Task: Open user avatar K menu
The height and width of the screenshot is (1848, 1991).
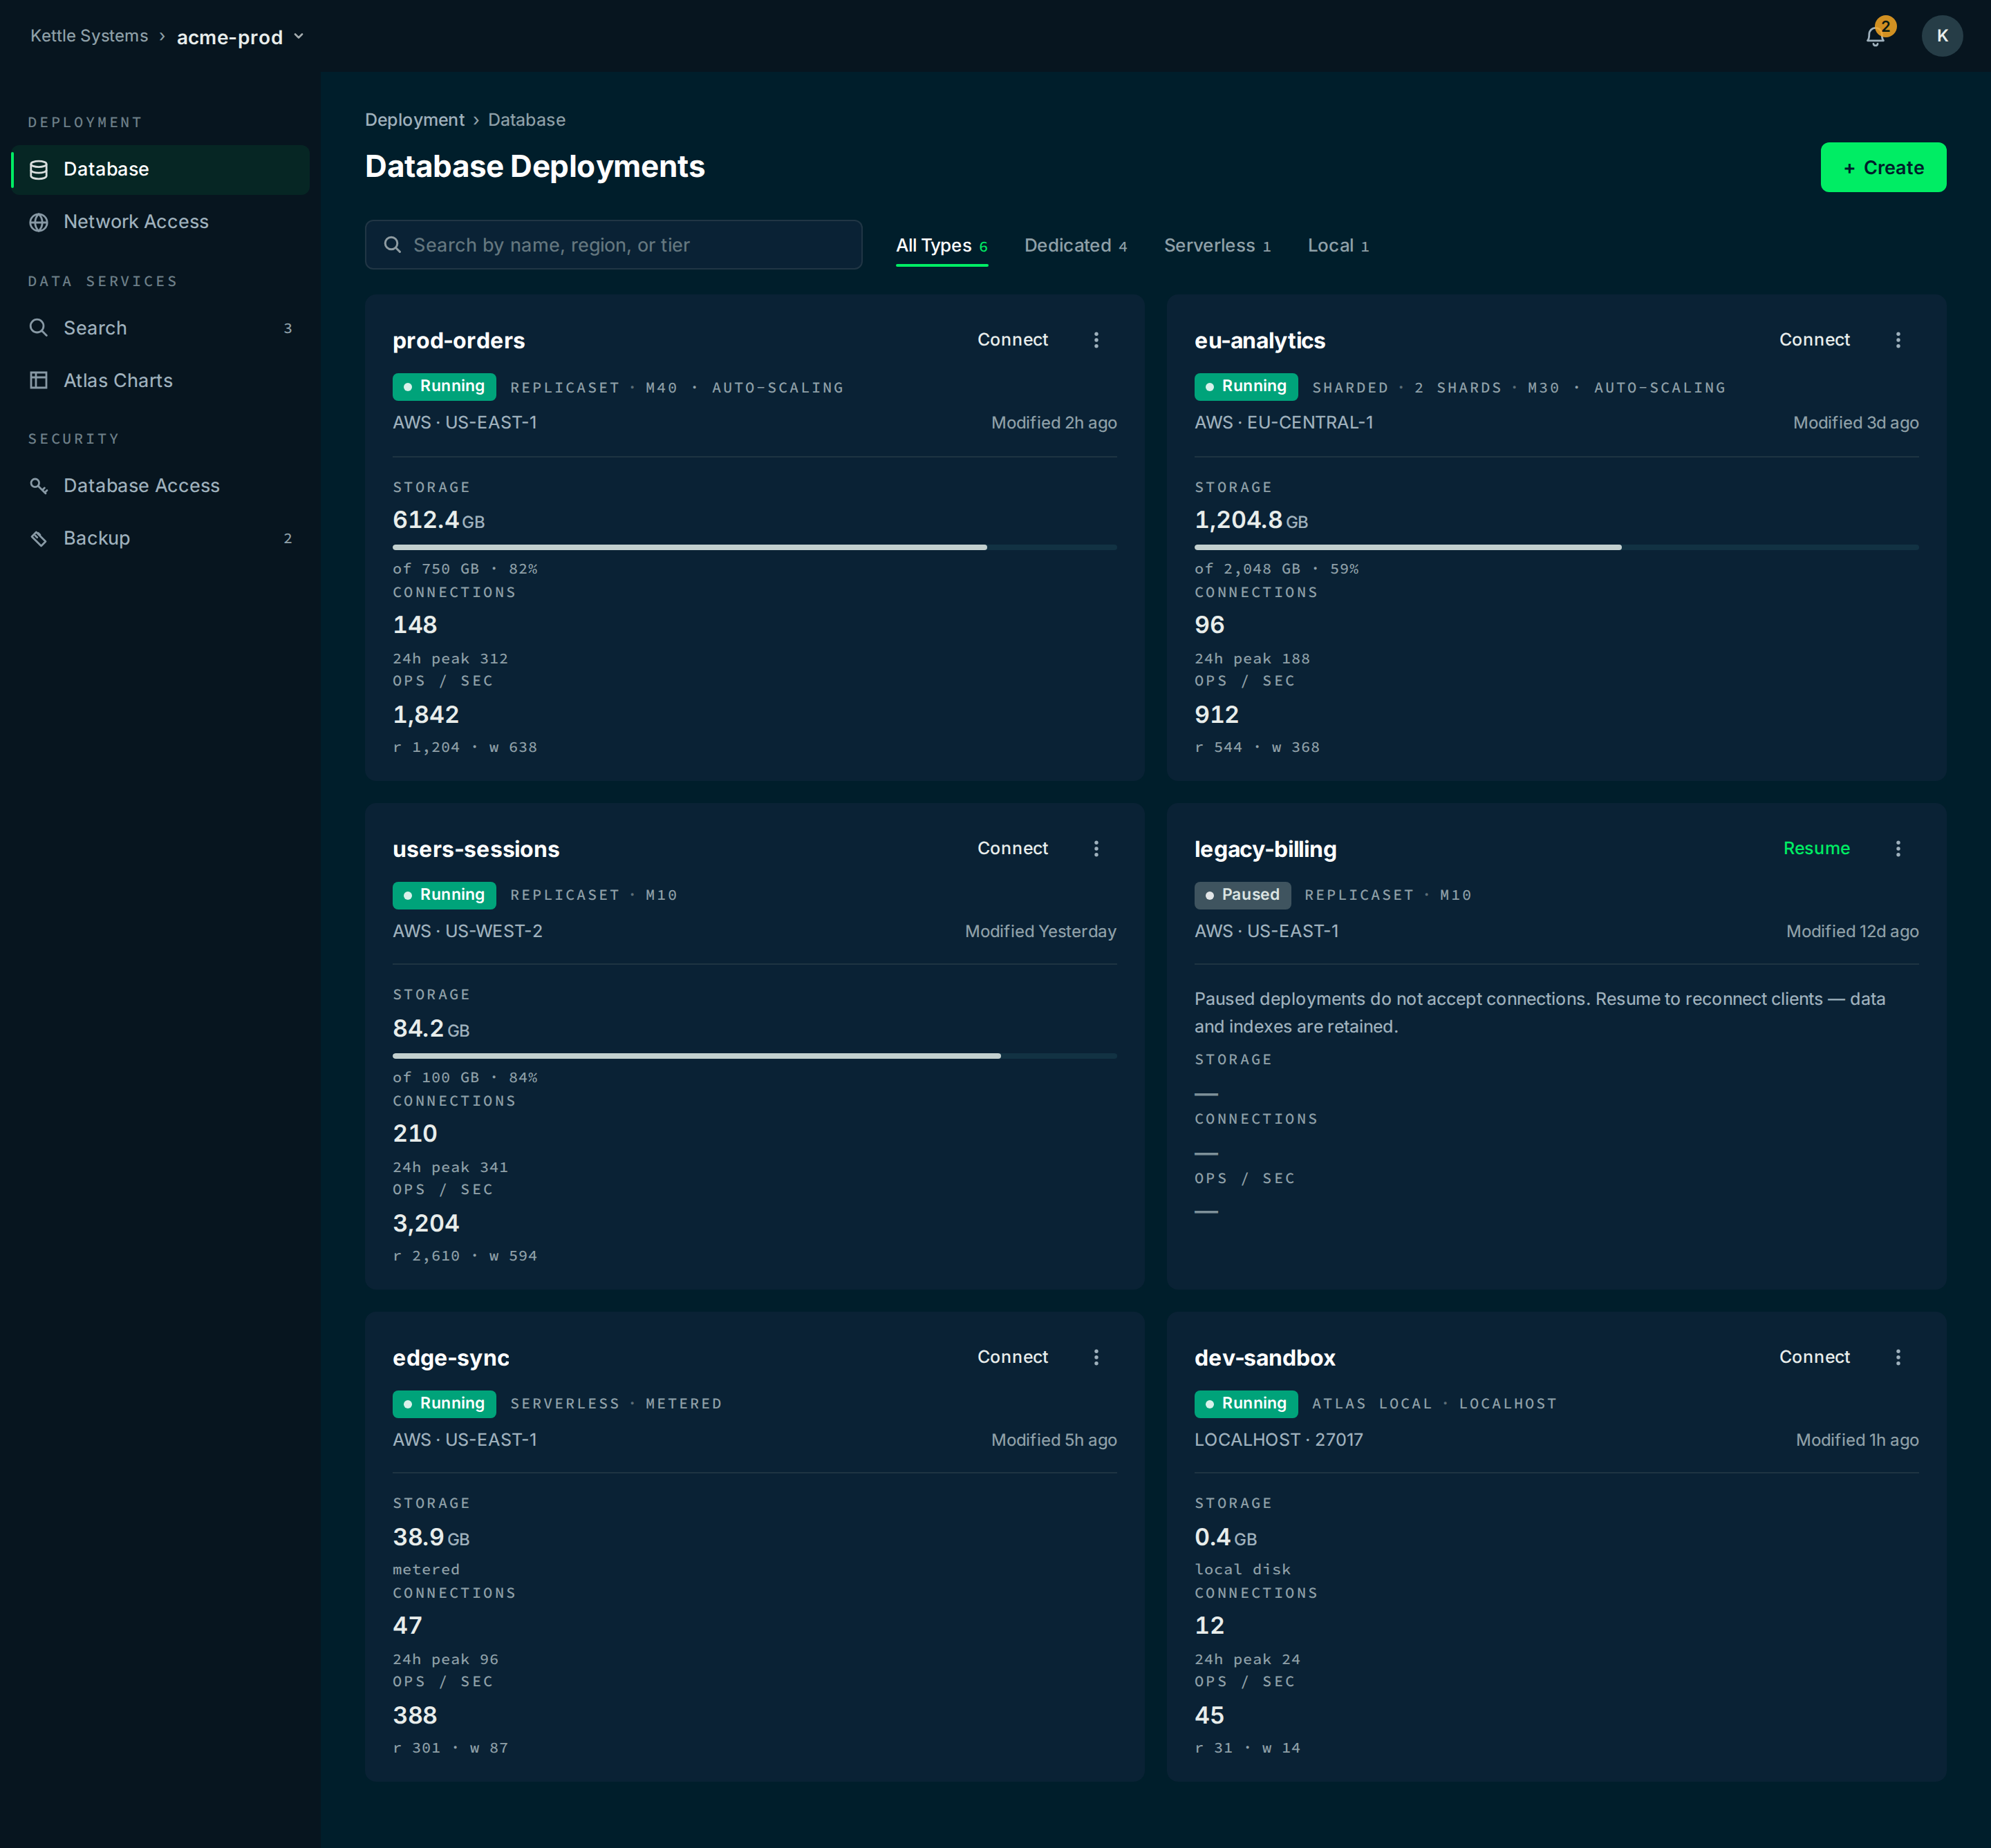Action: click(x=1941, y=36)
